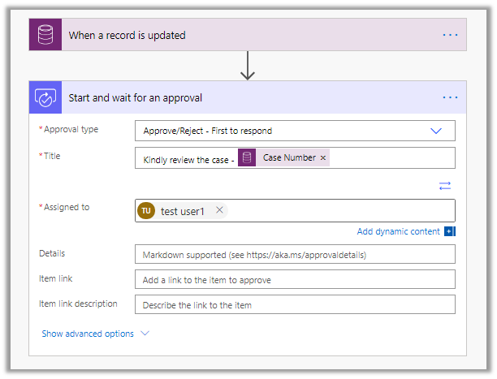Remove the Case Number token from the Title
This screenshot has height=379, width=497.
[323, 158]
